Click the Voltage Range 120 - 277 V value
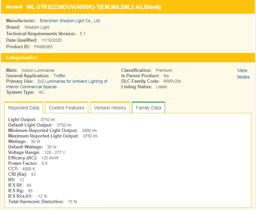256x210 pixels. tap(55, 153)
